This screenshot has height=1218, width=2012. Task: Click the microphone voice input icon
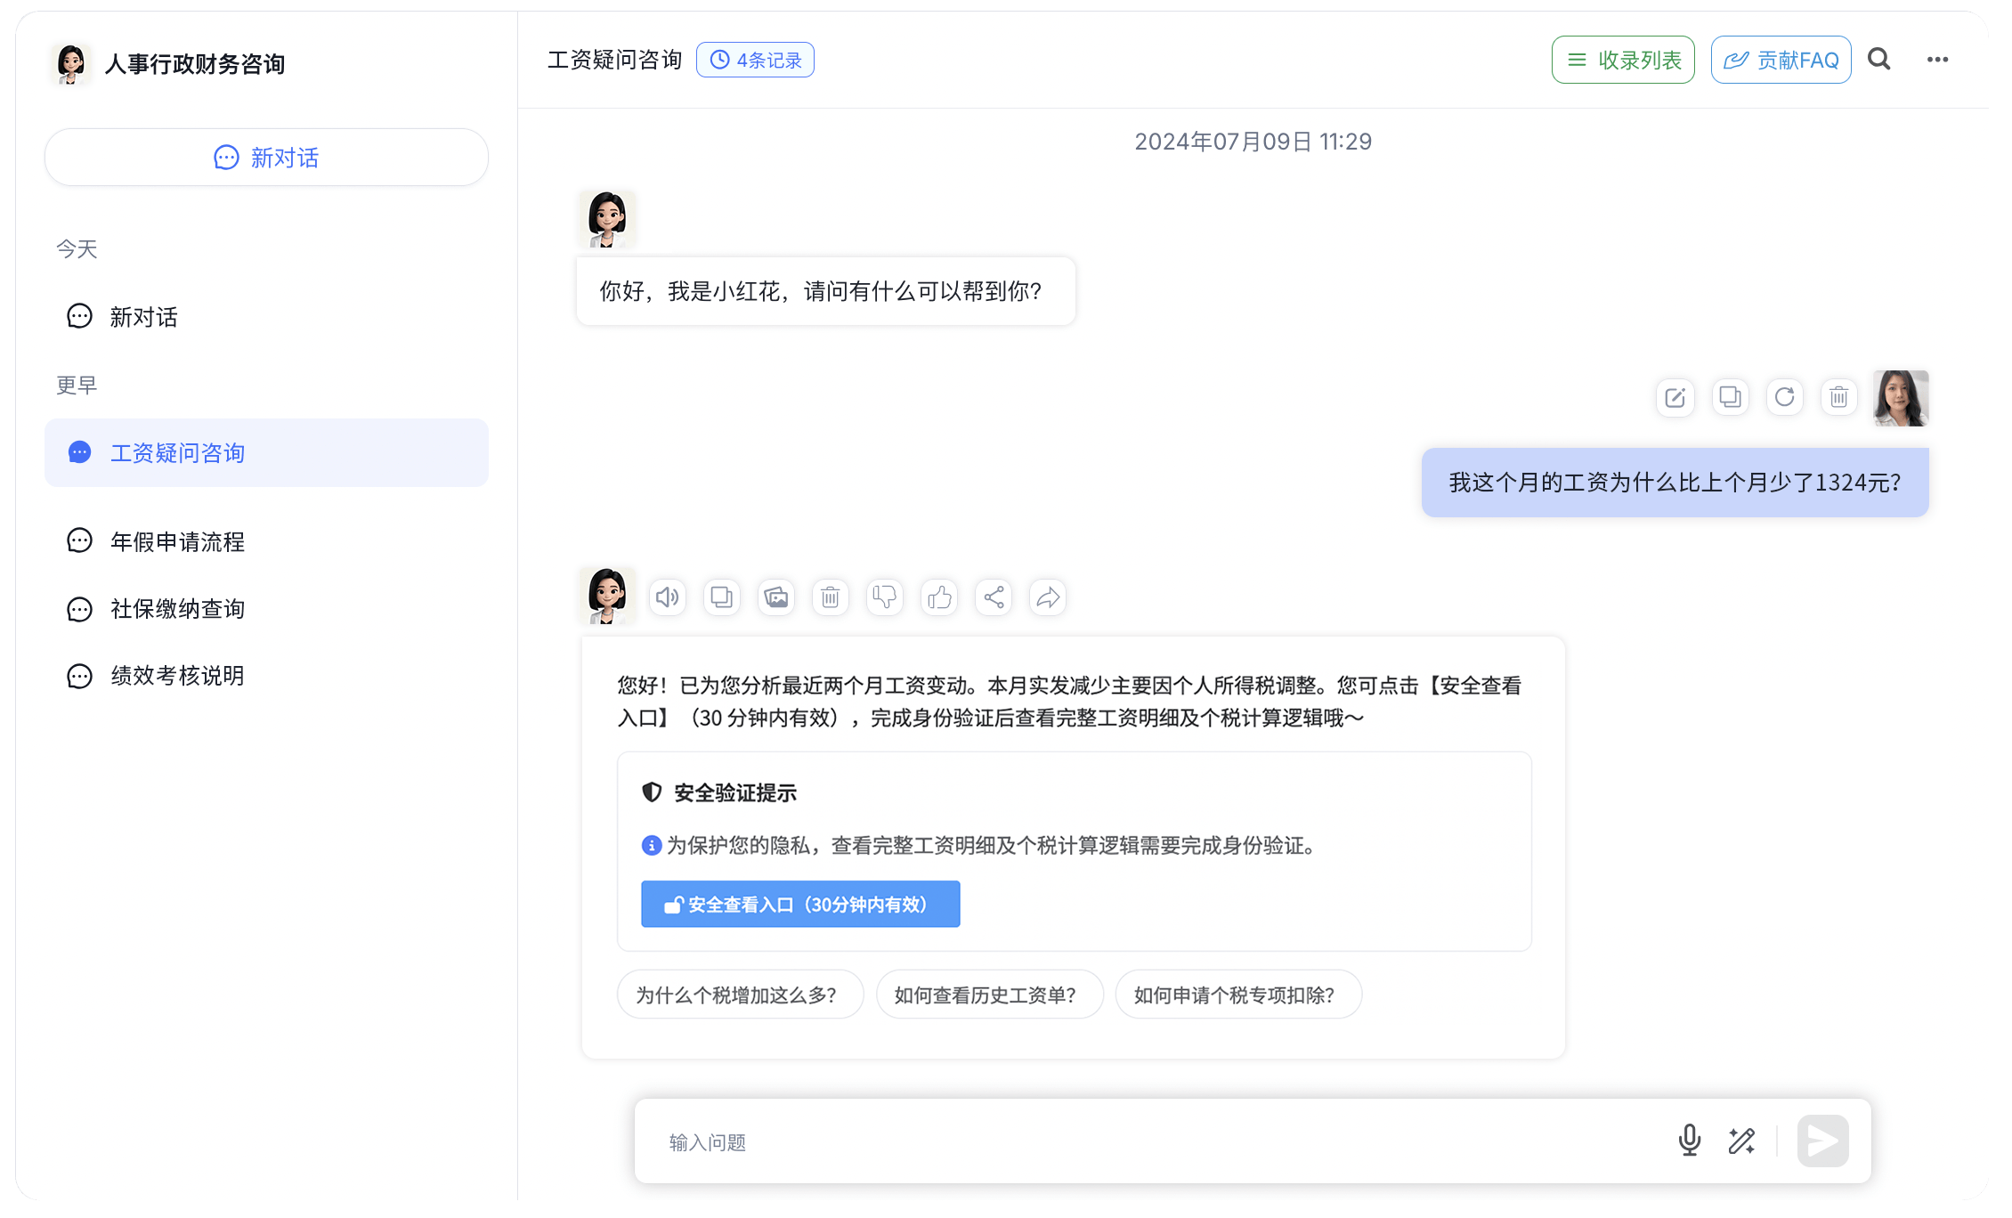pyautogui.click(x=1689, y=1141)
